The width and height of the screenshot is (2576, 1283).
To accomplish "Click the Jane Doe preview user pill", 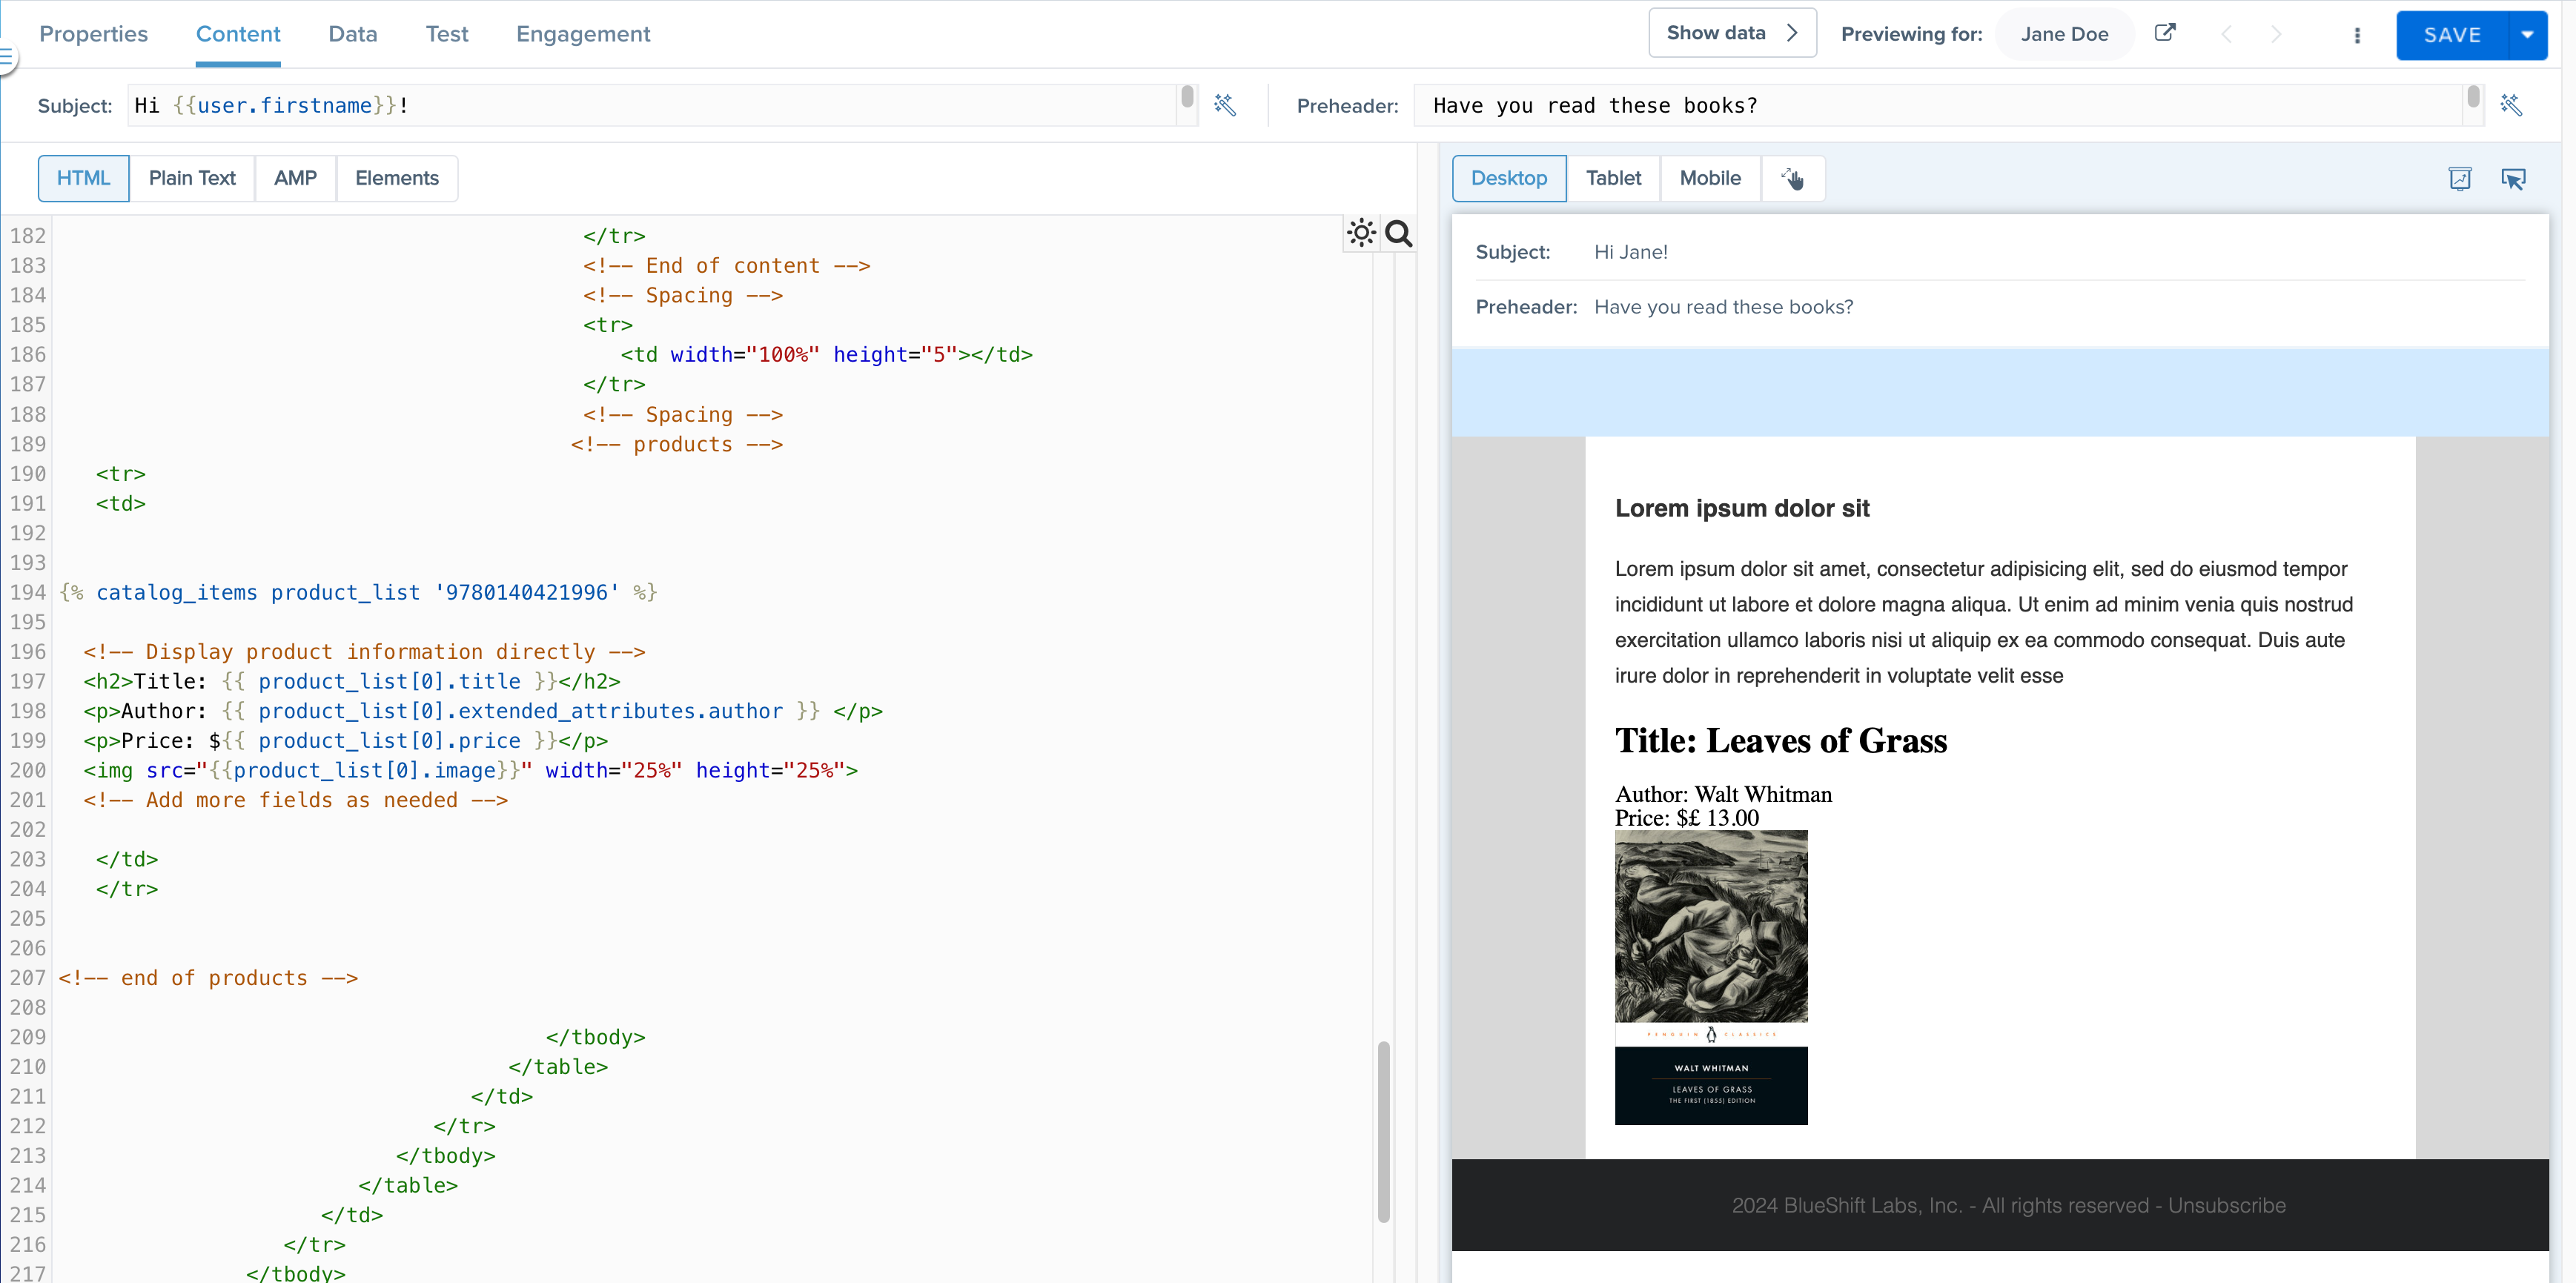I will [2064, 34].
